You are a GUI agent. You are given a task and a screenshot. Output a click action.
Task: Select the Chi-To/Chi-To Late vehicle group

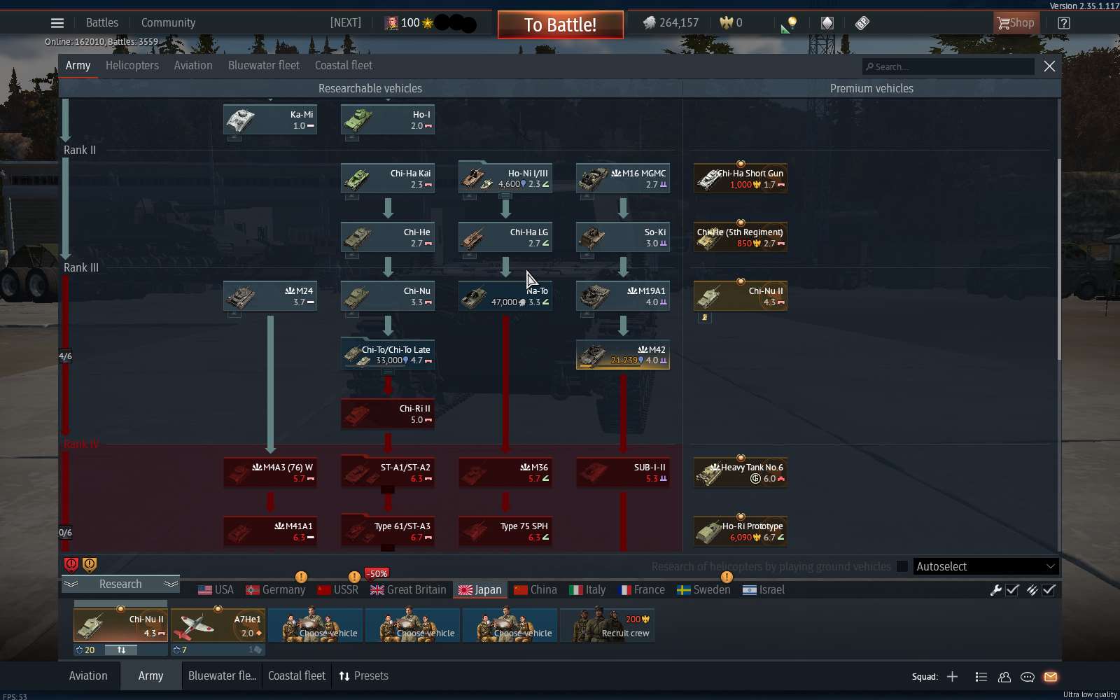(x=388, y=355)
